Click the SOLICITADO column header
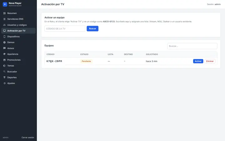This screenshot has width=225, height=141. [152, 54]
